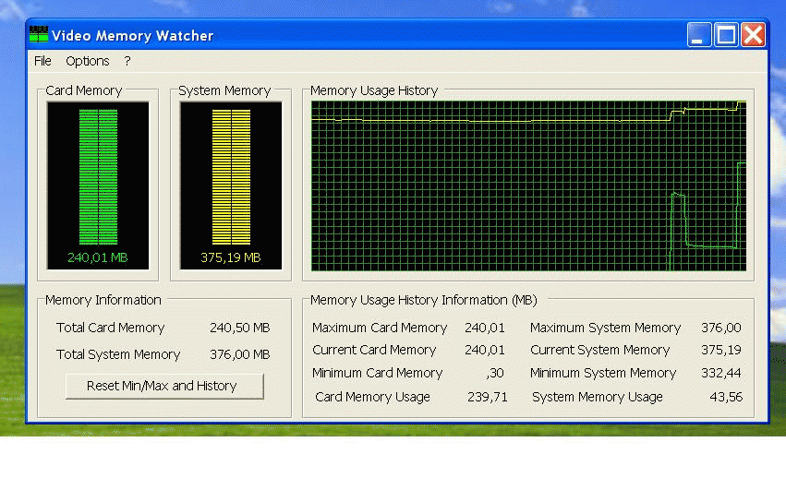Click the Minimum System Memory value 332,44
786x478 pixels.
click(721, 373)
